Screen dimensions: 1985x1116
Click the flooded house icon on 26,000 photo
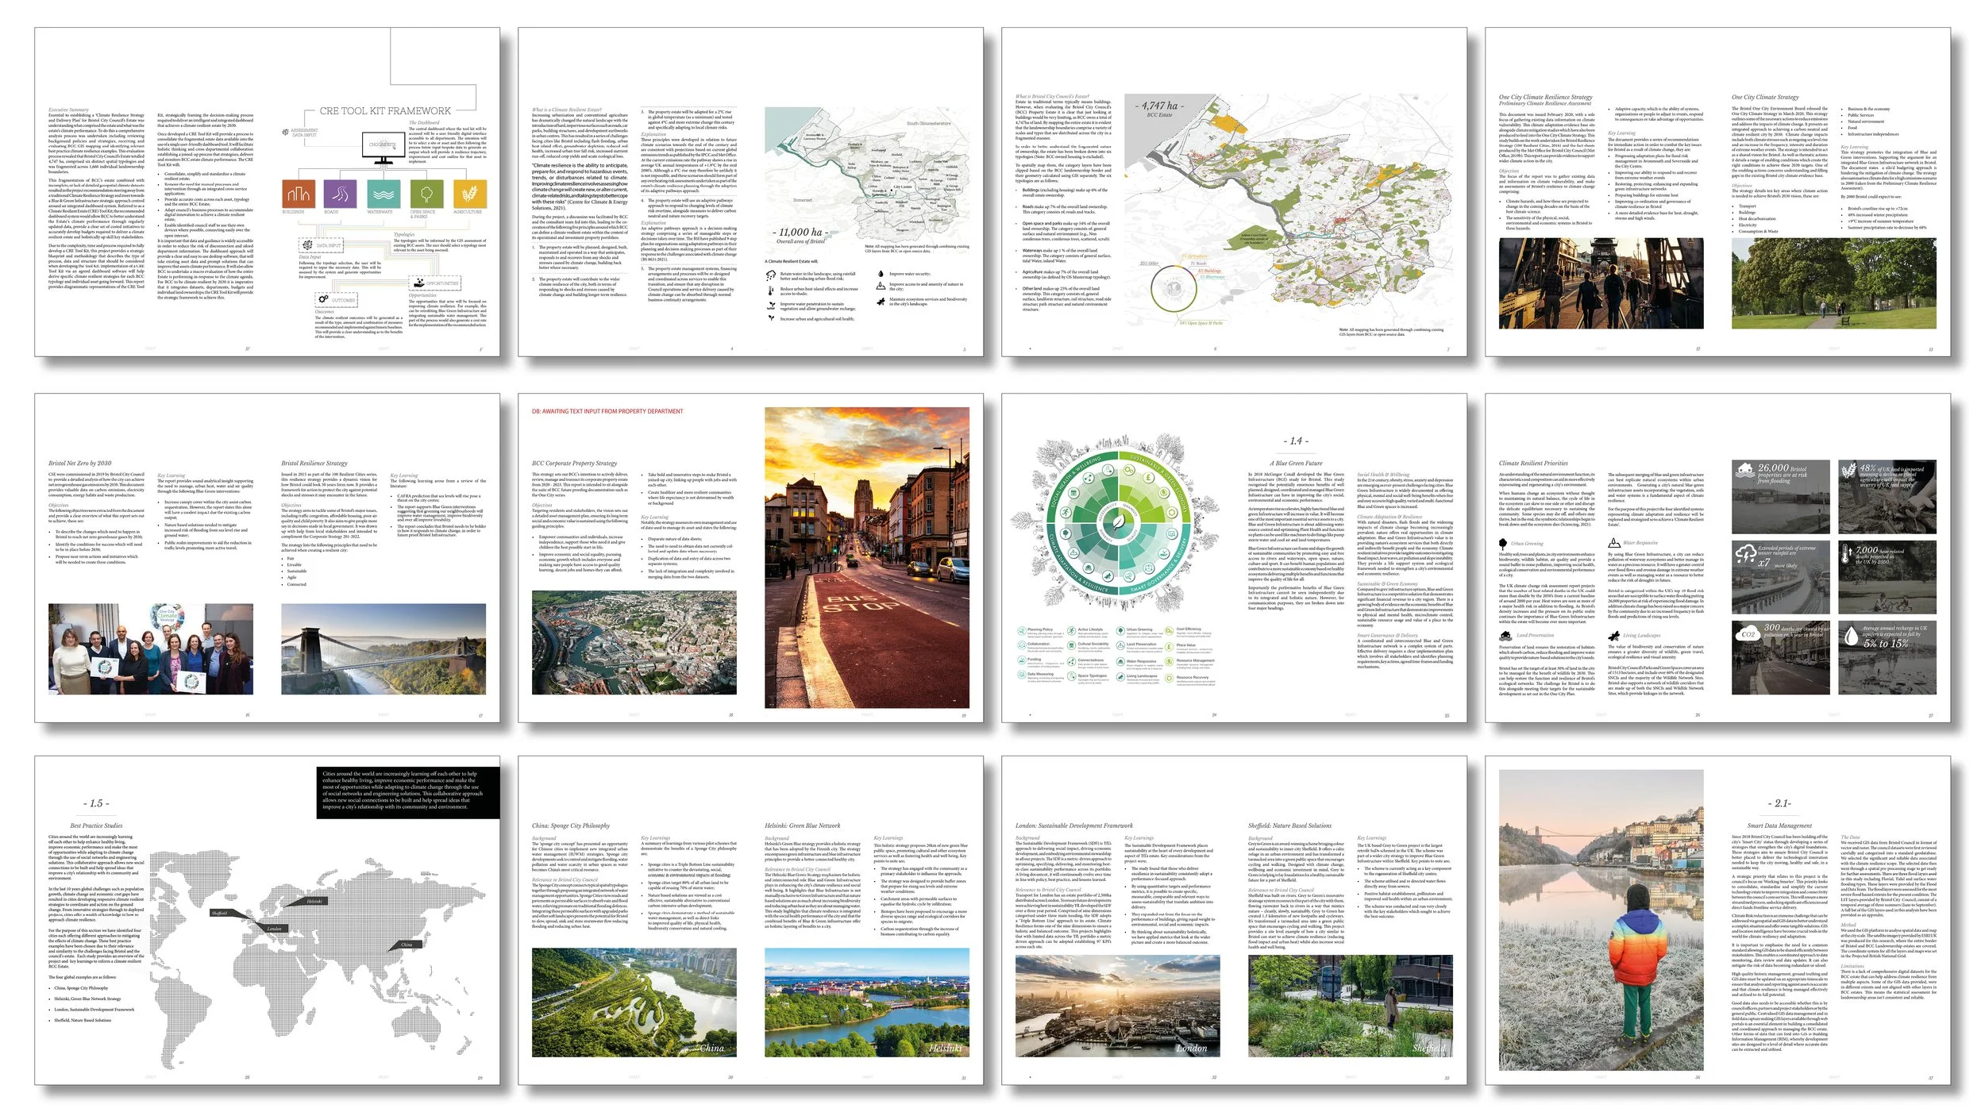tap(1744, 470)
